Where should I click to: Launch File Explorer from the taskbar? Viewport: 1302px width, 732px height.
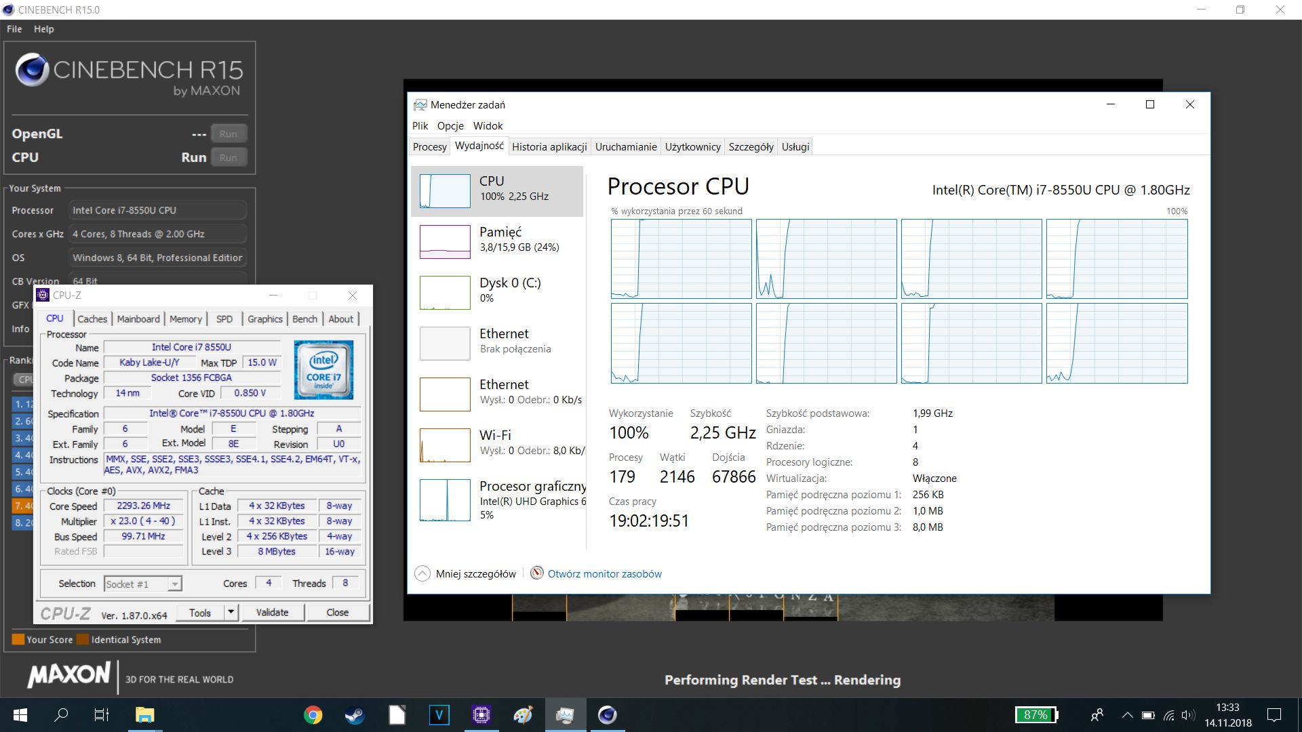tap(145, 715)
